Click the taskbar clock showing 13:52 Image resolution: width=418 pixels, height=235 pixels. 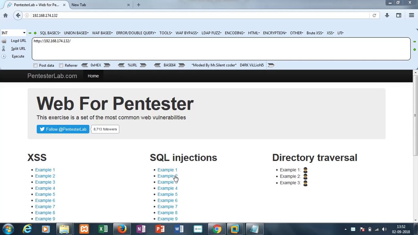tap(401, 227)
